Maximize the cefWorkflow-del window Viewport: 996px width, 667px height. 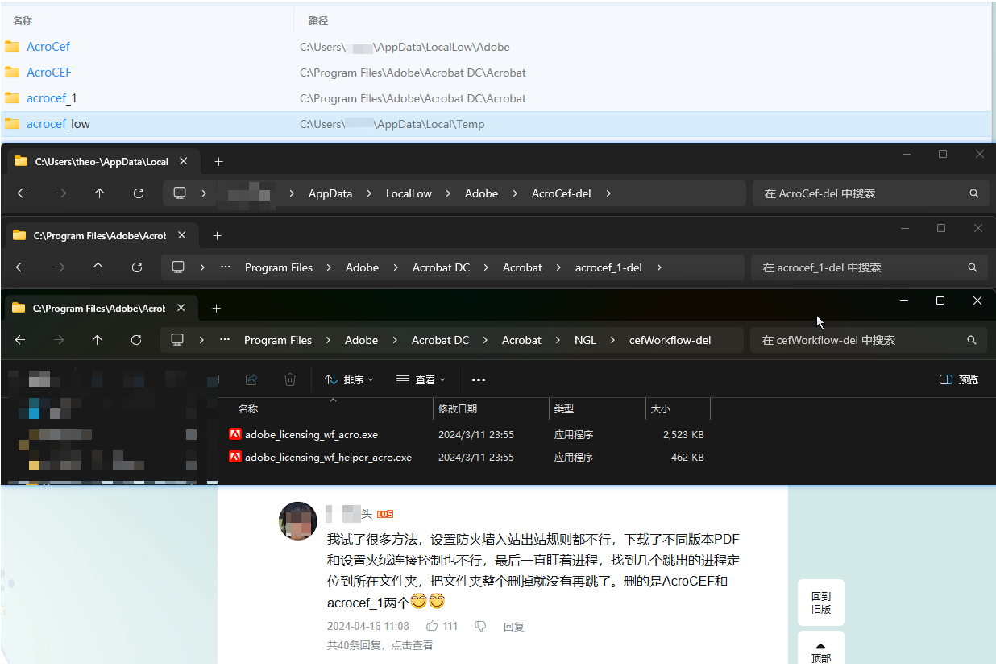940,300
